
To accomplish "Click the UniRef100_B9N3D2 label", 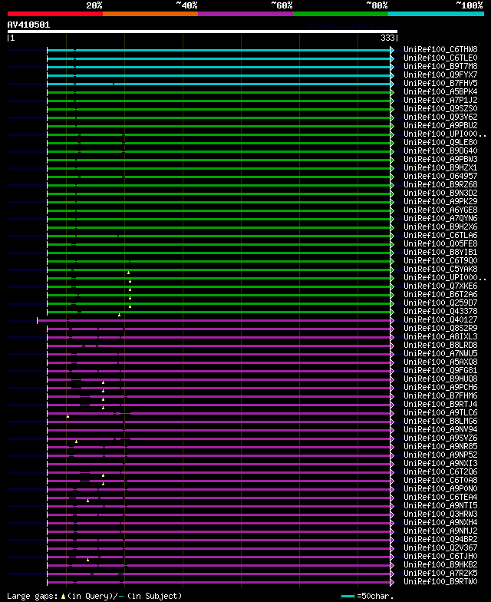I will point(440,193).
